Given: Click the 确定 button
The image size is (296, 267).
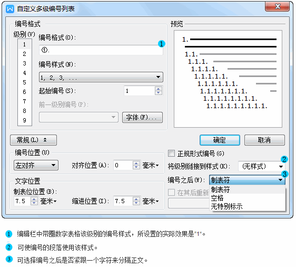Looking at the screenshot, I should 220,140.
